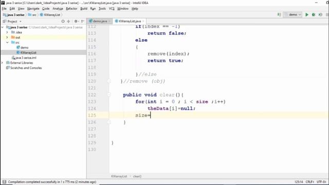Click the KWarrayList breadcrumb below the editor
Viewport: 329px width, 185px height.
point(119,176)
